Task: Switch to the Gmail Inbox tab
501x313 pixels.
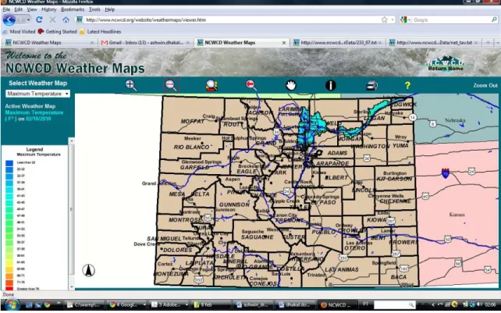Action: [x=145, y=42]
